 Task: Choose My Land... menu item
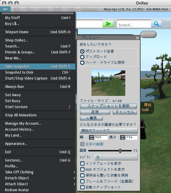[x=38, y=135]
